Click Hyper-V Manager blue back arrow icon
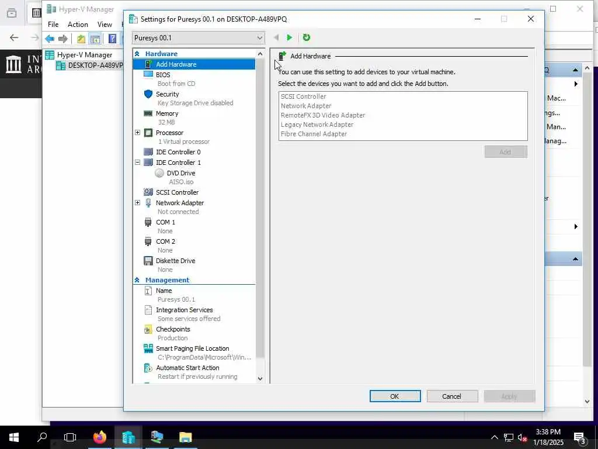Screen dimensions: 598x449 tap(50, 39)
